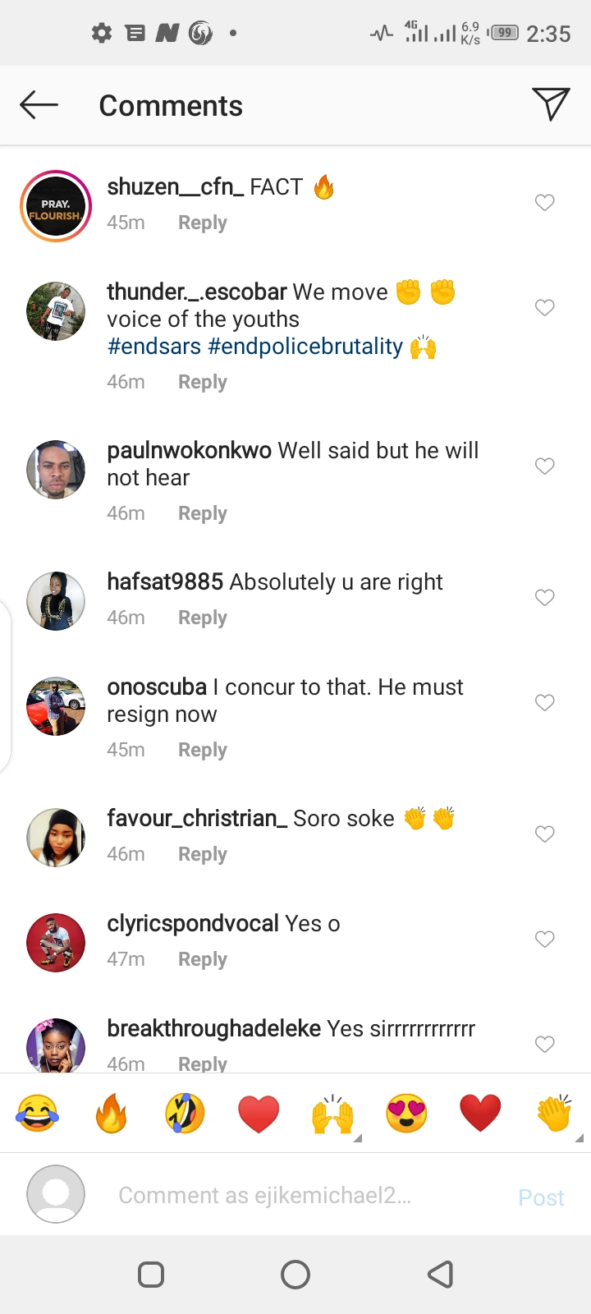This screenshot has width=591, height=1314.
Task: Tap the back arrow in Comments header
Action: [x=39, y=105]
